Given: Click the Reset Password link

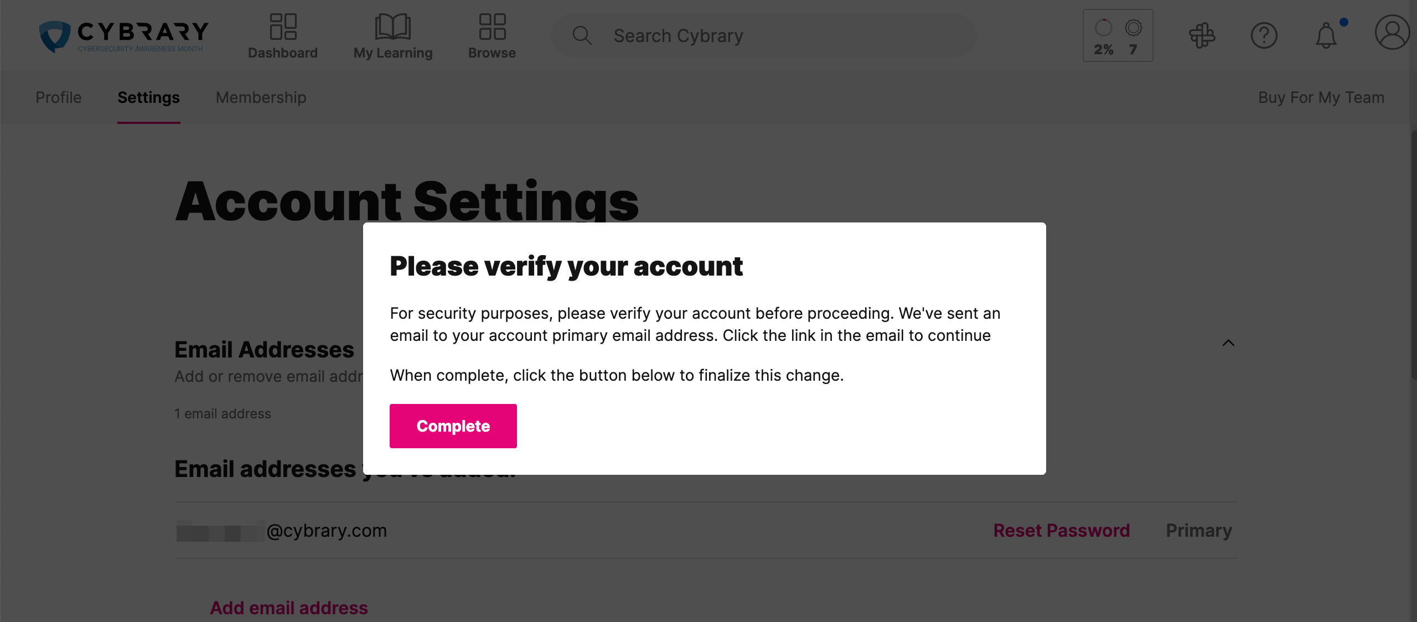Looking at the screenshot, I should coord(1061,530).
